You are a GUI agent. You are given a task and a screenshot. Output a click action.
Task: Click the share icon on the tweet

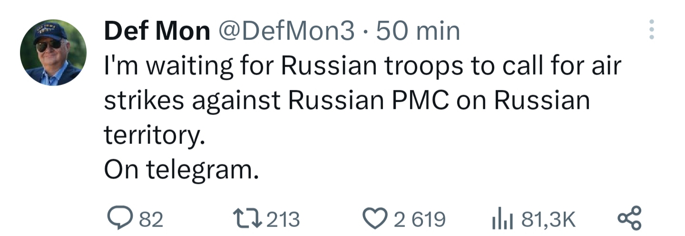click(629, 219)
